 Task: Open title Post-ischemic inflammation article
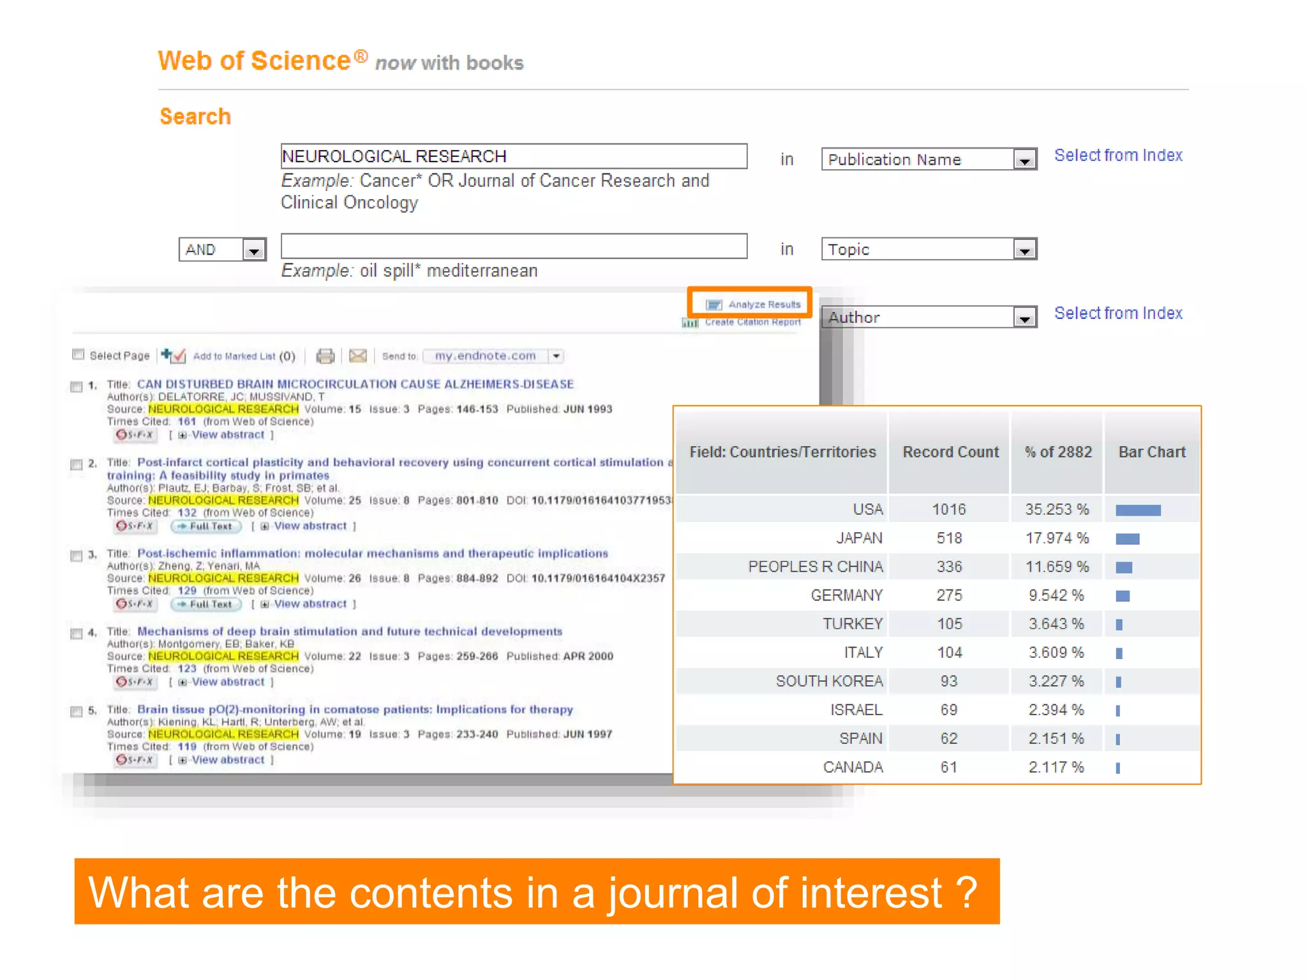pos(373,553)
